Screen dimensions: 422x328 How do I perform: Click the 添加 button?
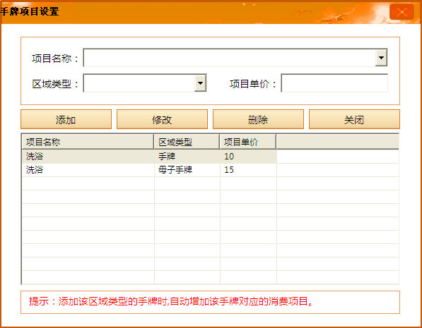pos(66,119)
